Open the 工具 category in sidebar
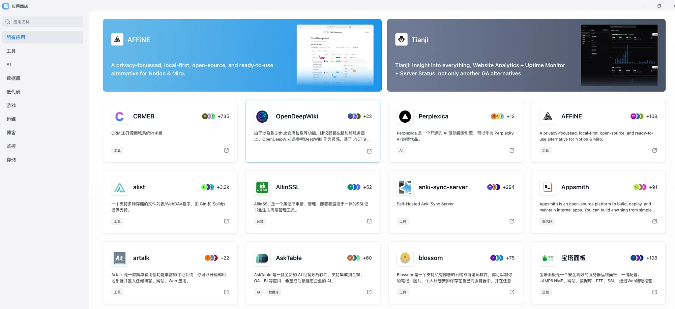This screenshot has width=675, height=309. click(x=12, y=51)
